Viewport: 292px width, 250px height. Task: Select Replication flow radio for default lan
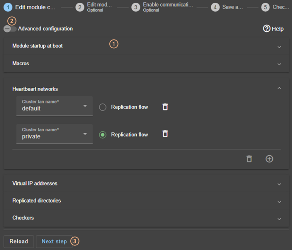coord(103,107)
